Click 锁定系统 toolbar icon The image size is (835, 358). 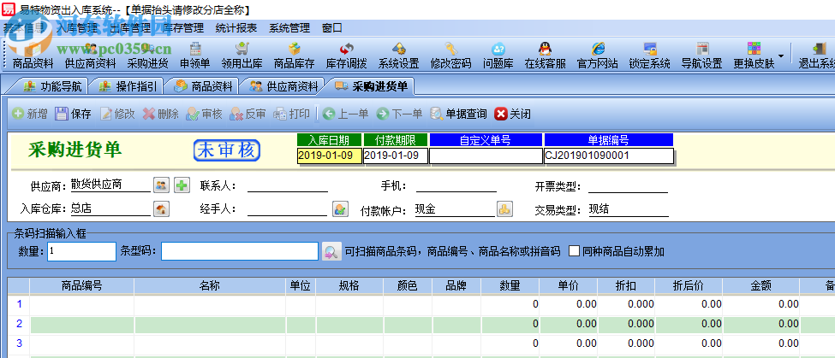(649, 56)
